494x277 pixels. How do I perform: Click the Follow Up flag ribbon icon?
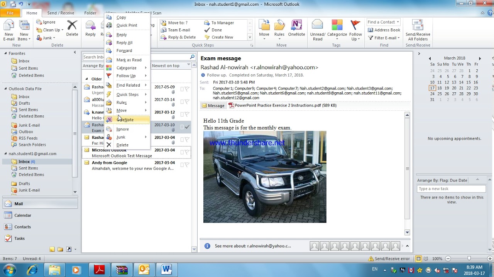(355, 31)
